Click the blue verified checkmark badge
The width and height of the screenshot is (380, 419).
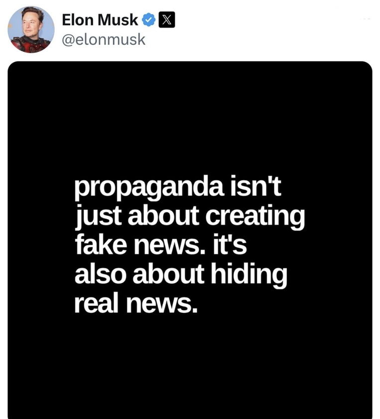148,20
